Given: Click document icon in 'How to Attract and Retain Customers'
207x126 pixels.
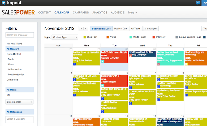Looking at the screenshot, I should pyautogui.click(x=158, y=64).
